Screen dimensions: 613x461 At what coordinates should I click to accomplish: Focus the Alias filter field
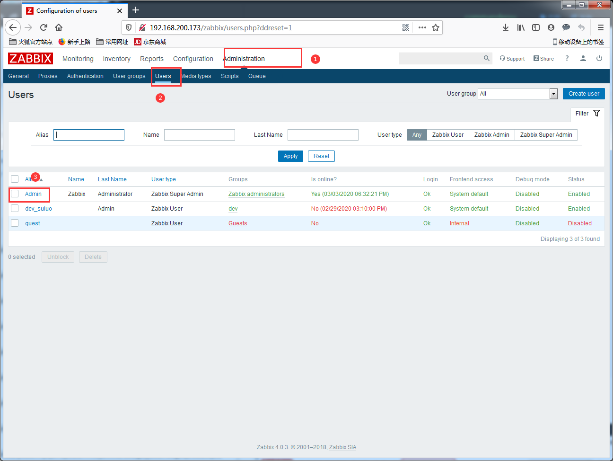(89, 135)
